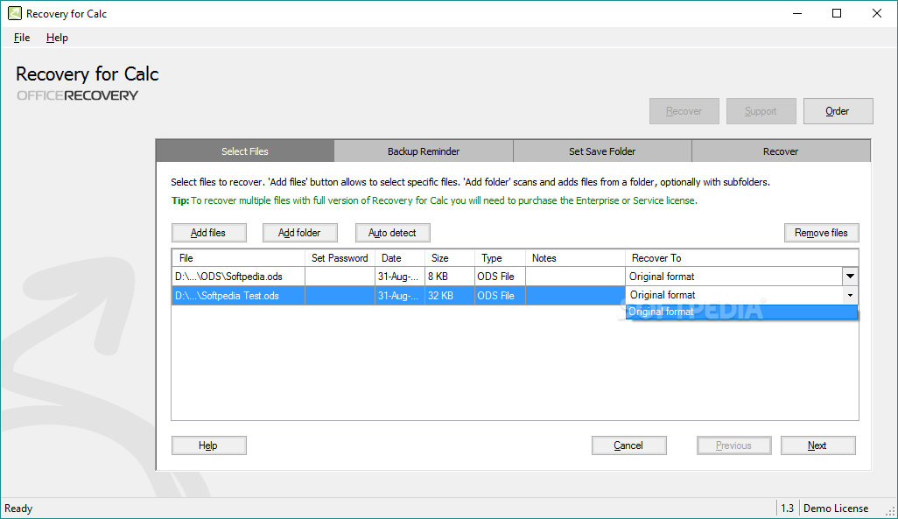Viewport: 898px width, 519px height.
Task: Click the greyed-out Recover button at top
Action: (x=684, y=111)
